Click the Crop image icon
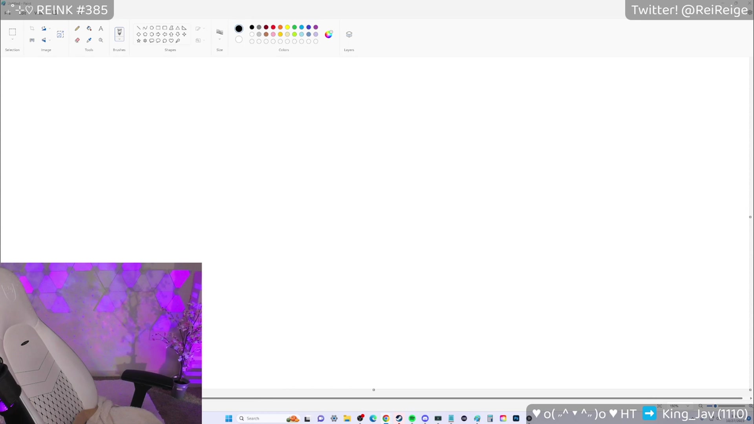 pos(32,28)
